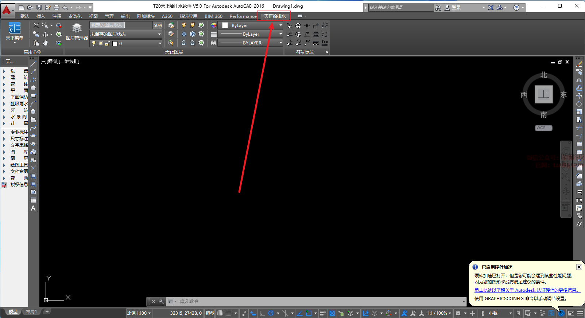Close the hardware acceleration notification
The width and height of the screenshot is (585, 318).
tap(579, 267)
